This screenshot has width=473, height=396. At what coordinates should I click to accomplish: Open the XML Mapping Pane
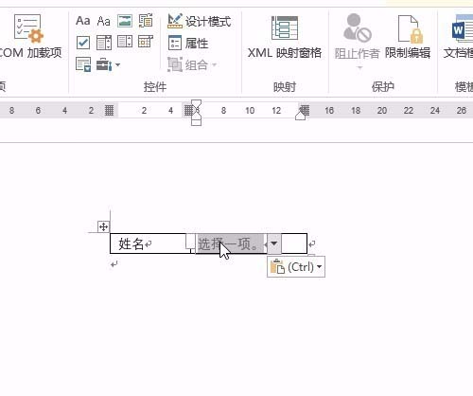(285, 37)
